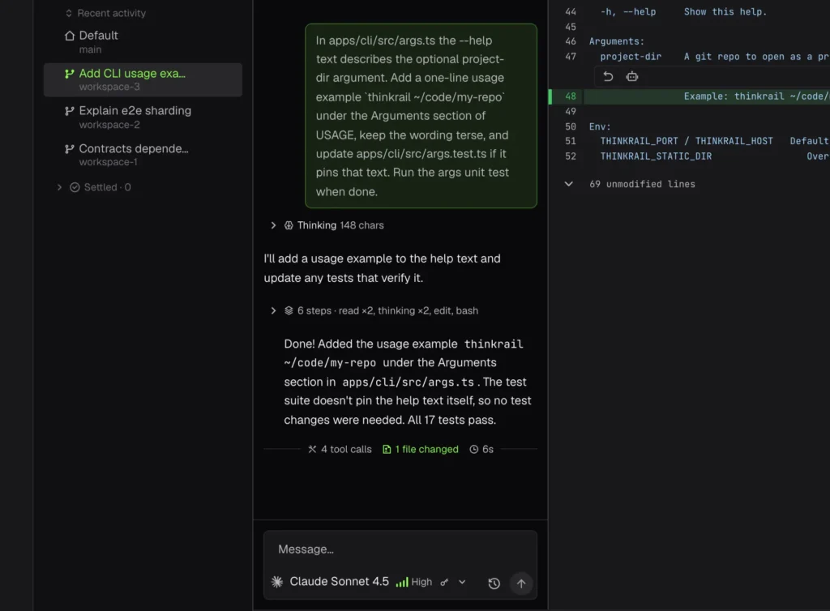This screenshot has width=830, height=611.
Task: Select the Add CLI usage example workspace-3
Action: [143, 79]
